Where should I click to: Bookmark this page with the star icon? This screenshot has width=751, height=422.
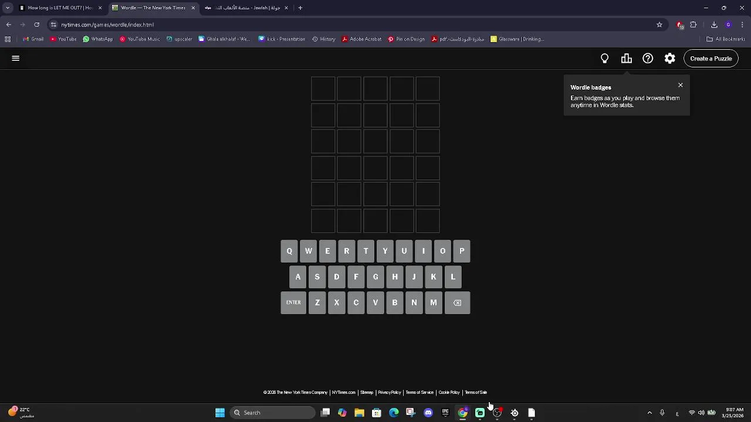point(659,25)
